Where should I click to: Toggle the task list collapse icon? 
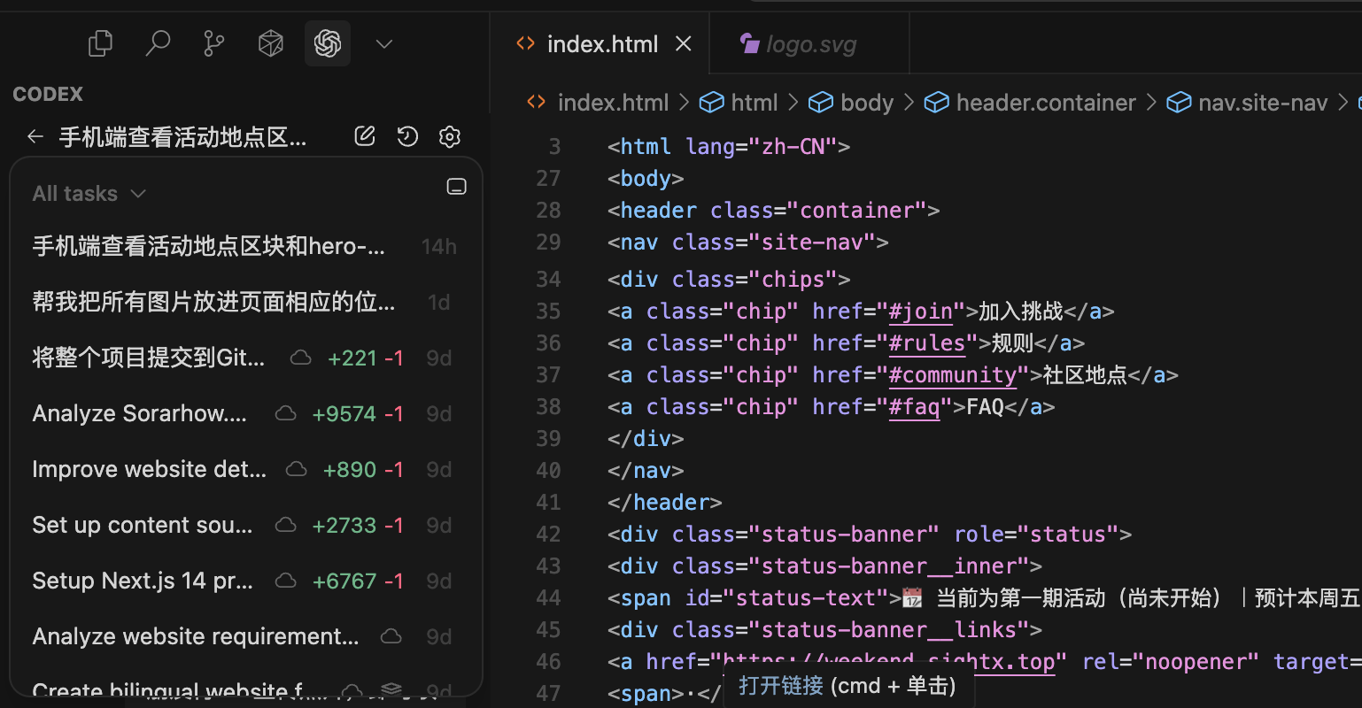coord(456,187)
